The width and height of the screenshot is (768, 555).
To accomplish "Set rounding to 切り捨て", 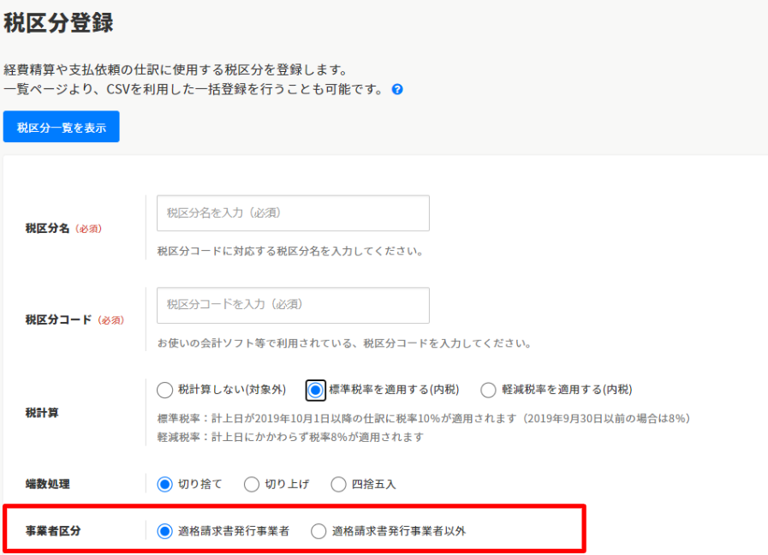I will 165,485.
